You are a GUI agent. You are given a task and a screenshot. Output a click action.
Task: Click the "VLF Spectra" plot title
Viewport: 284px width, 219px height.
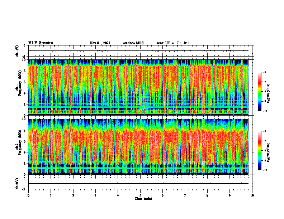coord(41,43)
